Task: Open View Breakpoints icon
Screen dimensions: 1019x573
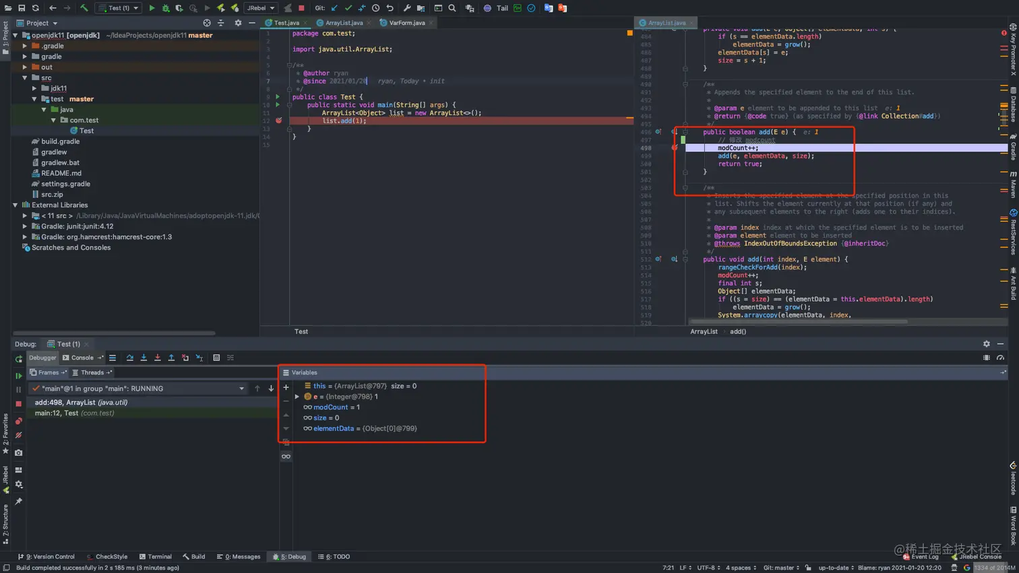Action: 19,421
